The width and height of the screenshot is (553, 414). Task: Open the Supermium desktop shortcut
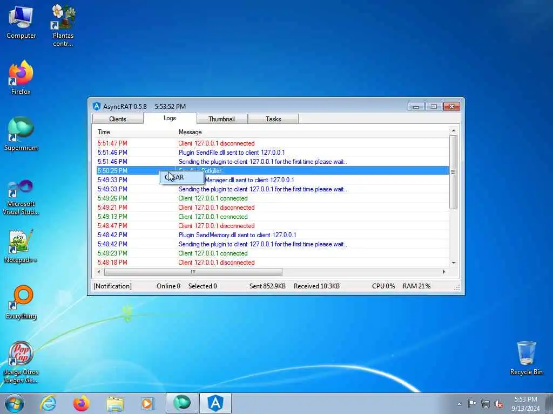click(21, 134)
